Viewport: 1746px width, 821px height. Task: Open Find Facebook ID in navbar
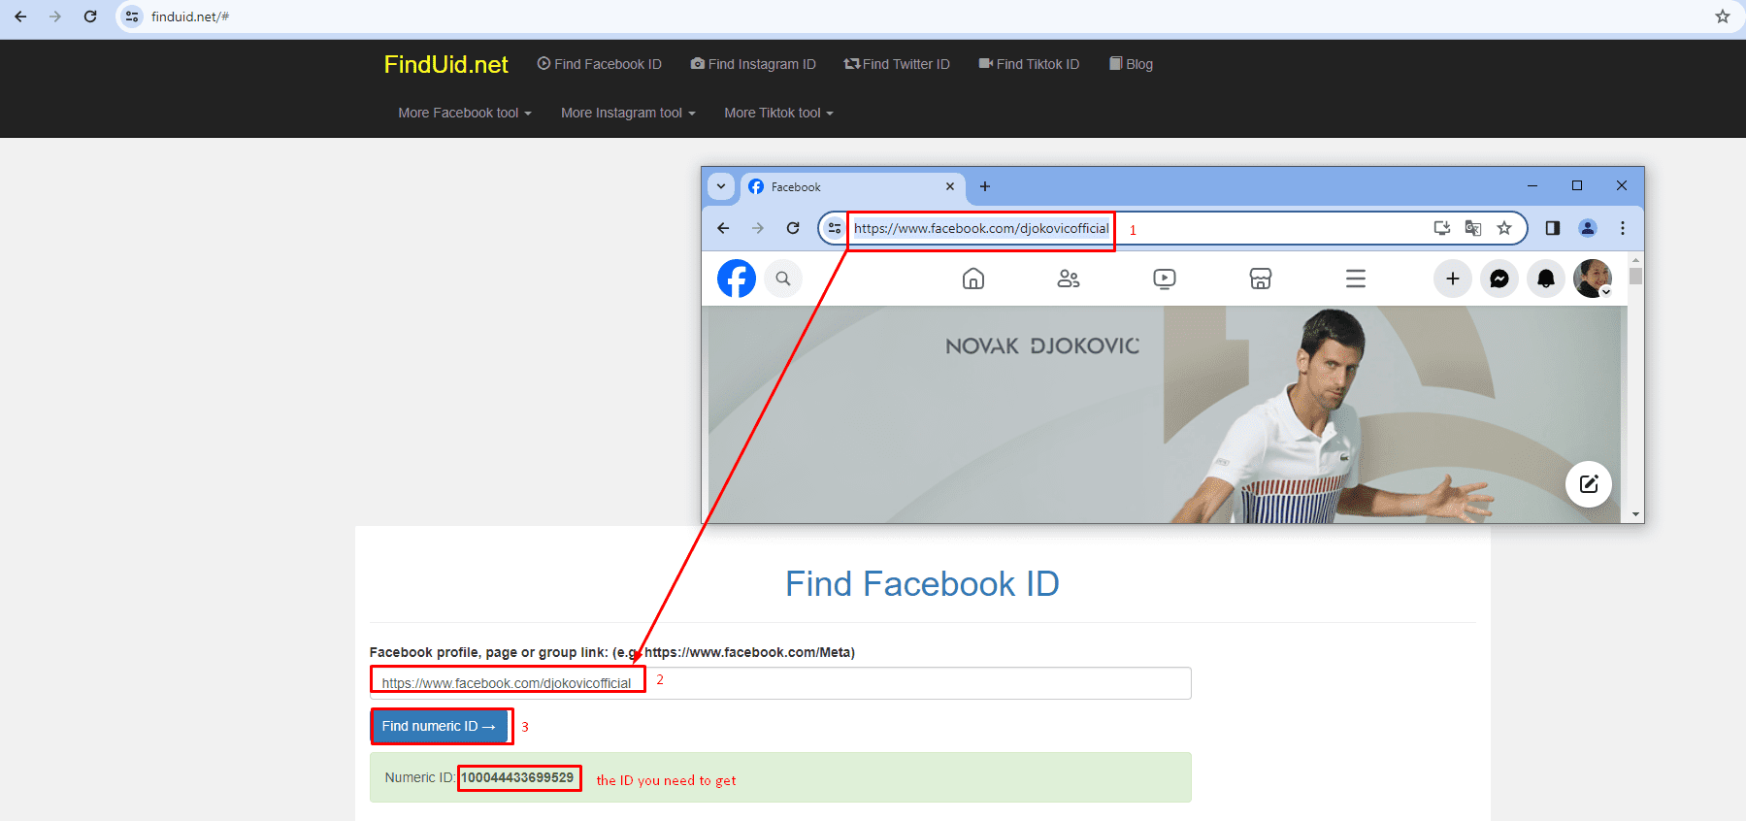click(x=600, y=64)
